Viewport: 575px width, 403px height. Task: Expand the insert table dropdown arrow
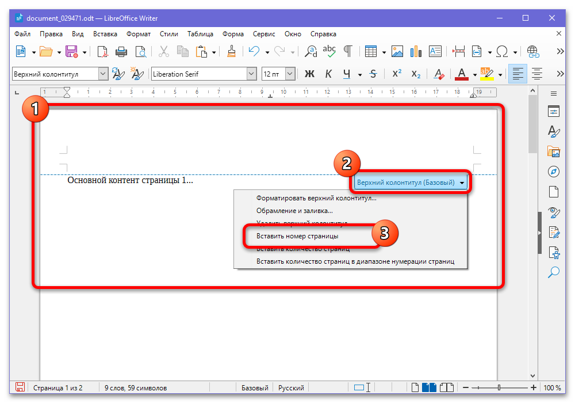pos(384,52)
